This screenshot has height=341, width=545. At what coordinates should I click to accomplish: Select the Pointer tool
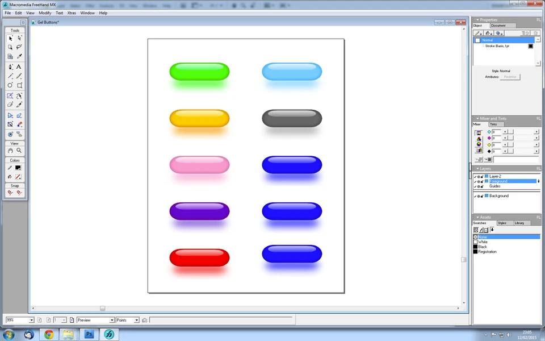[x=10, y=39]
